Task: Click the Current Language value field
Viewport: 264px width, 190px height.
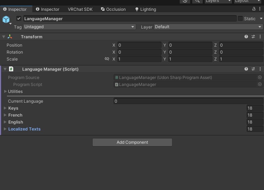Action: (x=188, y=101)
